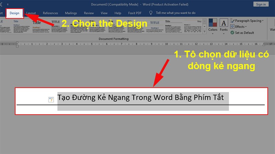Expand the Paragraph Spacing dropdown arrow

[x=263, y=21]
